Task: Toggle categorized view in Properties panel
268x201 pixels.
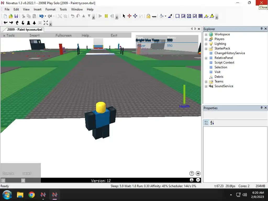Action: (206, 122)
